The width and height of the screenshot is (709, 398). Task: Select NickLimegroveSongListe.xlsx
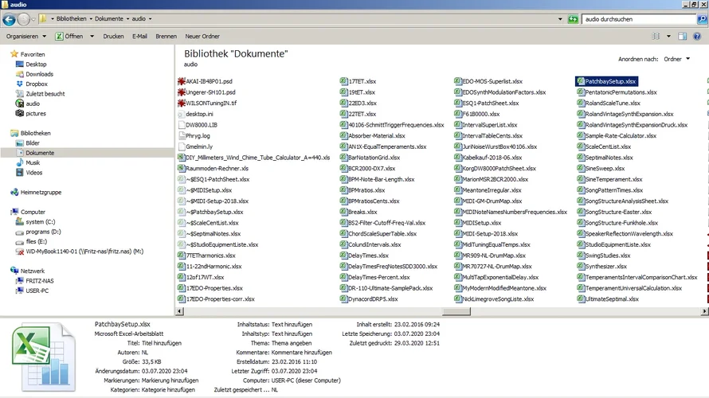pos(494,299)
